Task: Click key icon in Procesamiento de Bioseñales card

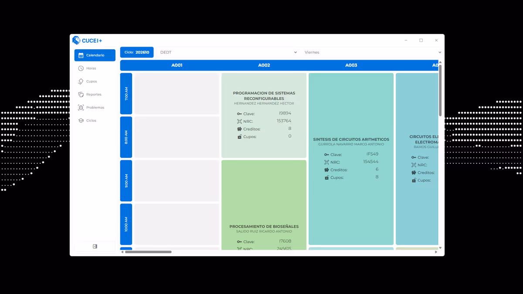Action: (x=239, y=242)
